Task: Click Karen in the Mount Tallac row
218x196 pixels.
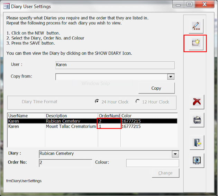Action: click(13, 126)
